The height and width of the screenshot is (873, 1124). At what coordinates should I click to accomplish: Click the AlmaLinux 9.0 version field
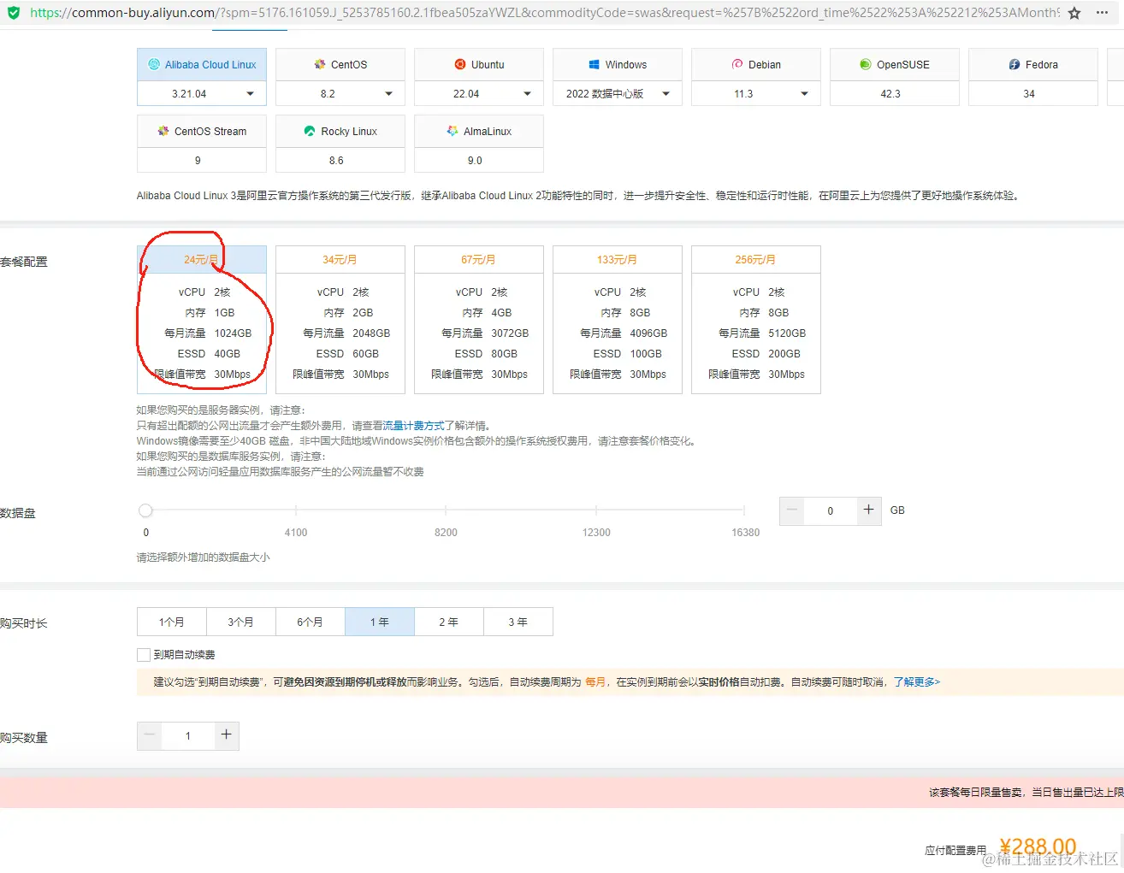pyautogui.click(x=479, y=161)
